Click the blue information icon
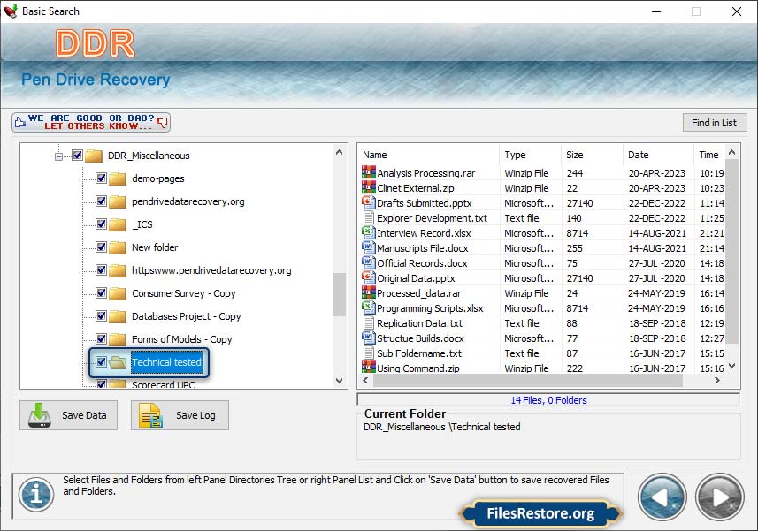Viewport: 758px width, 531px height. (36, 494)
